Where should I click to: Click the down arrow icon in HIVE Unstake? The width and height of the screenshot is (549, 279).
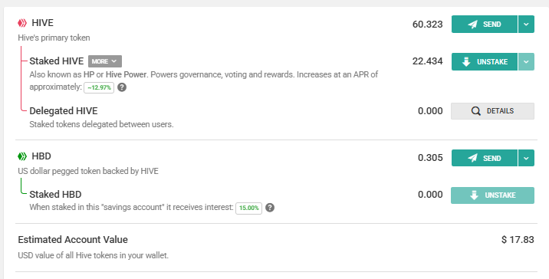[466, 62]
